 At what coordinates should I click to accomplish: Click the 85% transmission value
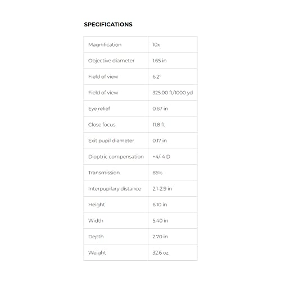pos(157,173)
